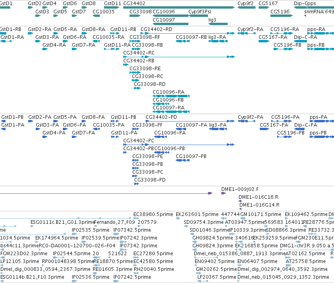Click the CG10096-PA protein label

tap(170, 133)
